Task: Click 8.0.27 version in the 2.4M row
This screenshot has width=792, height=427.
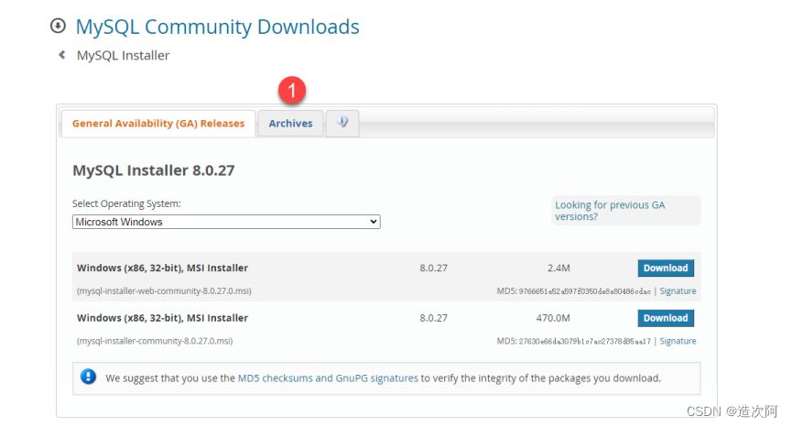Action: pyautogui.click(x=433, y=268)
